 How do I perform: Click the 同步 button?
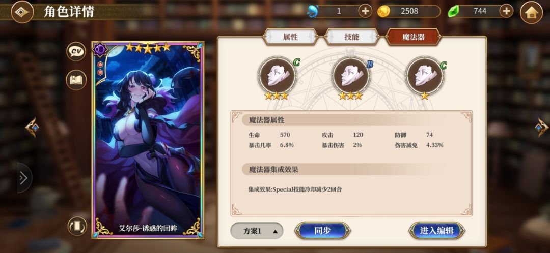point(322,231)
